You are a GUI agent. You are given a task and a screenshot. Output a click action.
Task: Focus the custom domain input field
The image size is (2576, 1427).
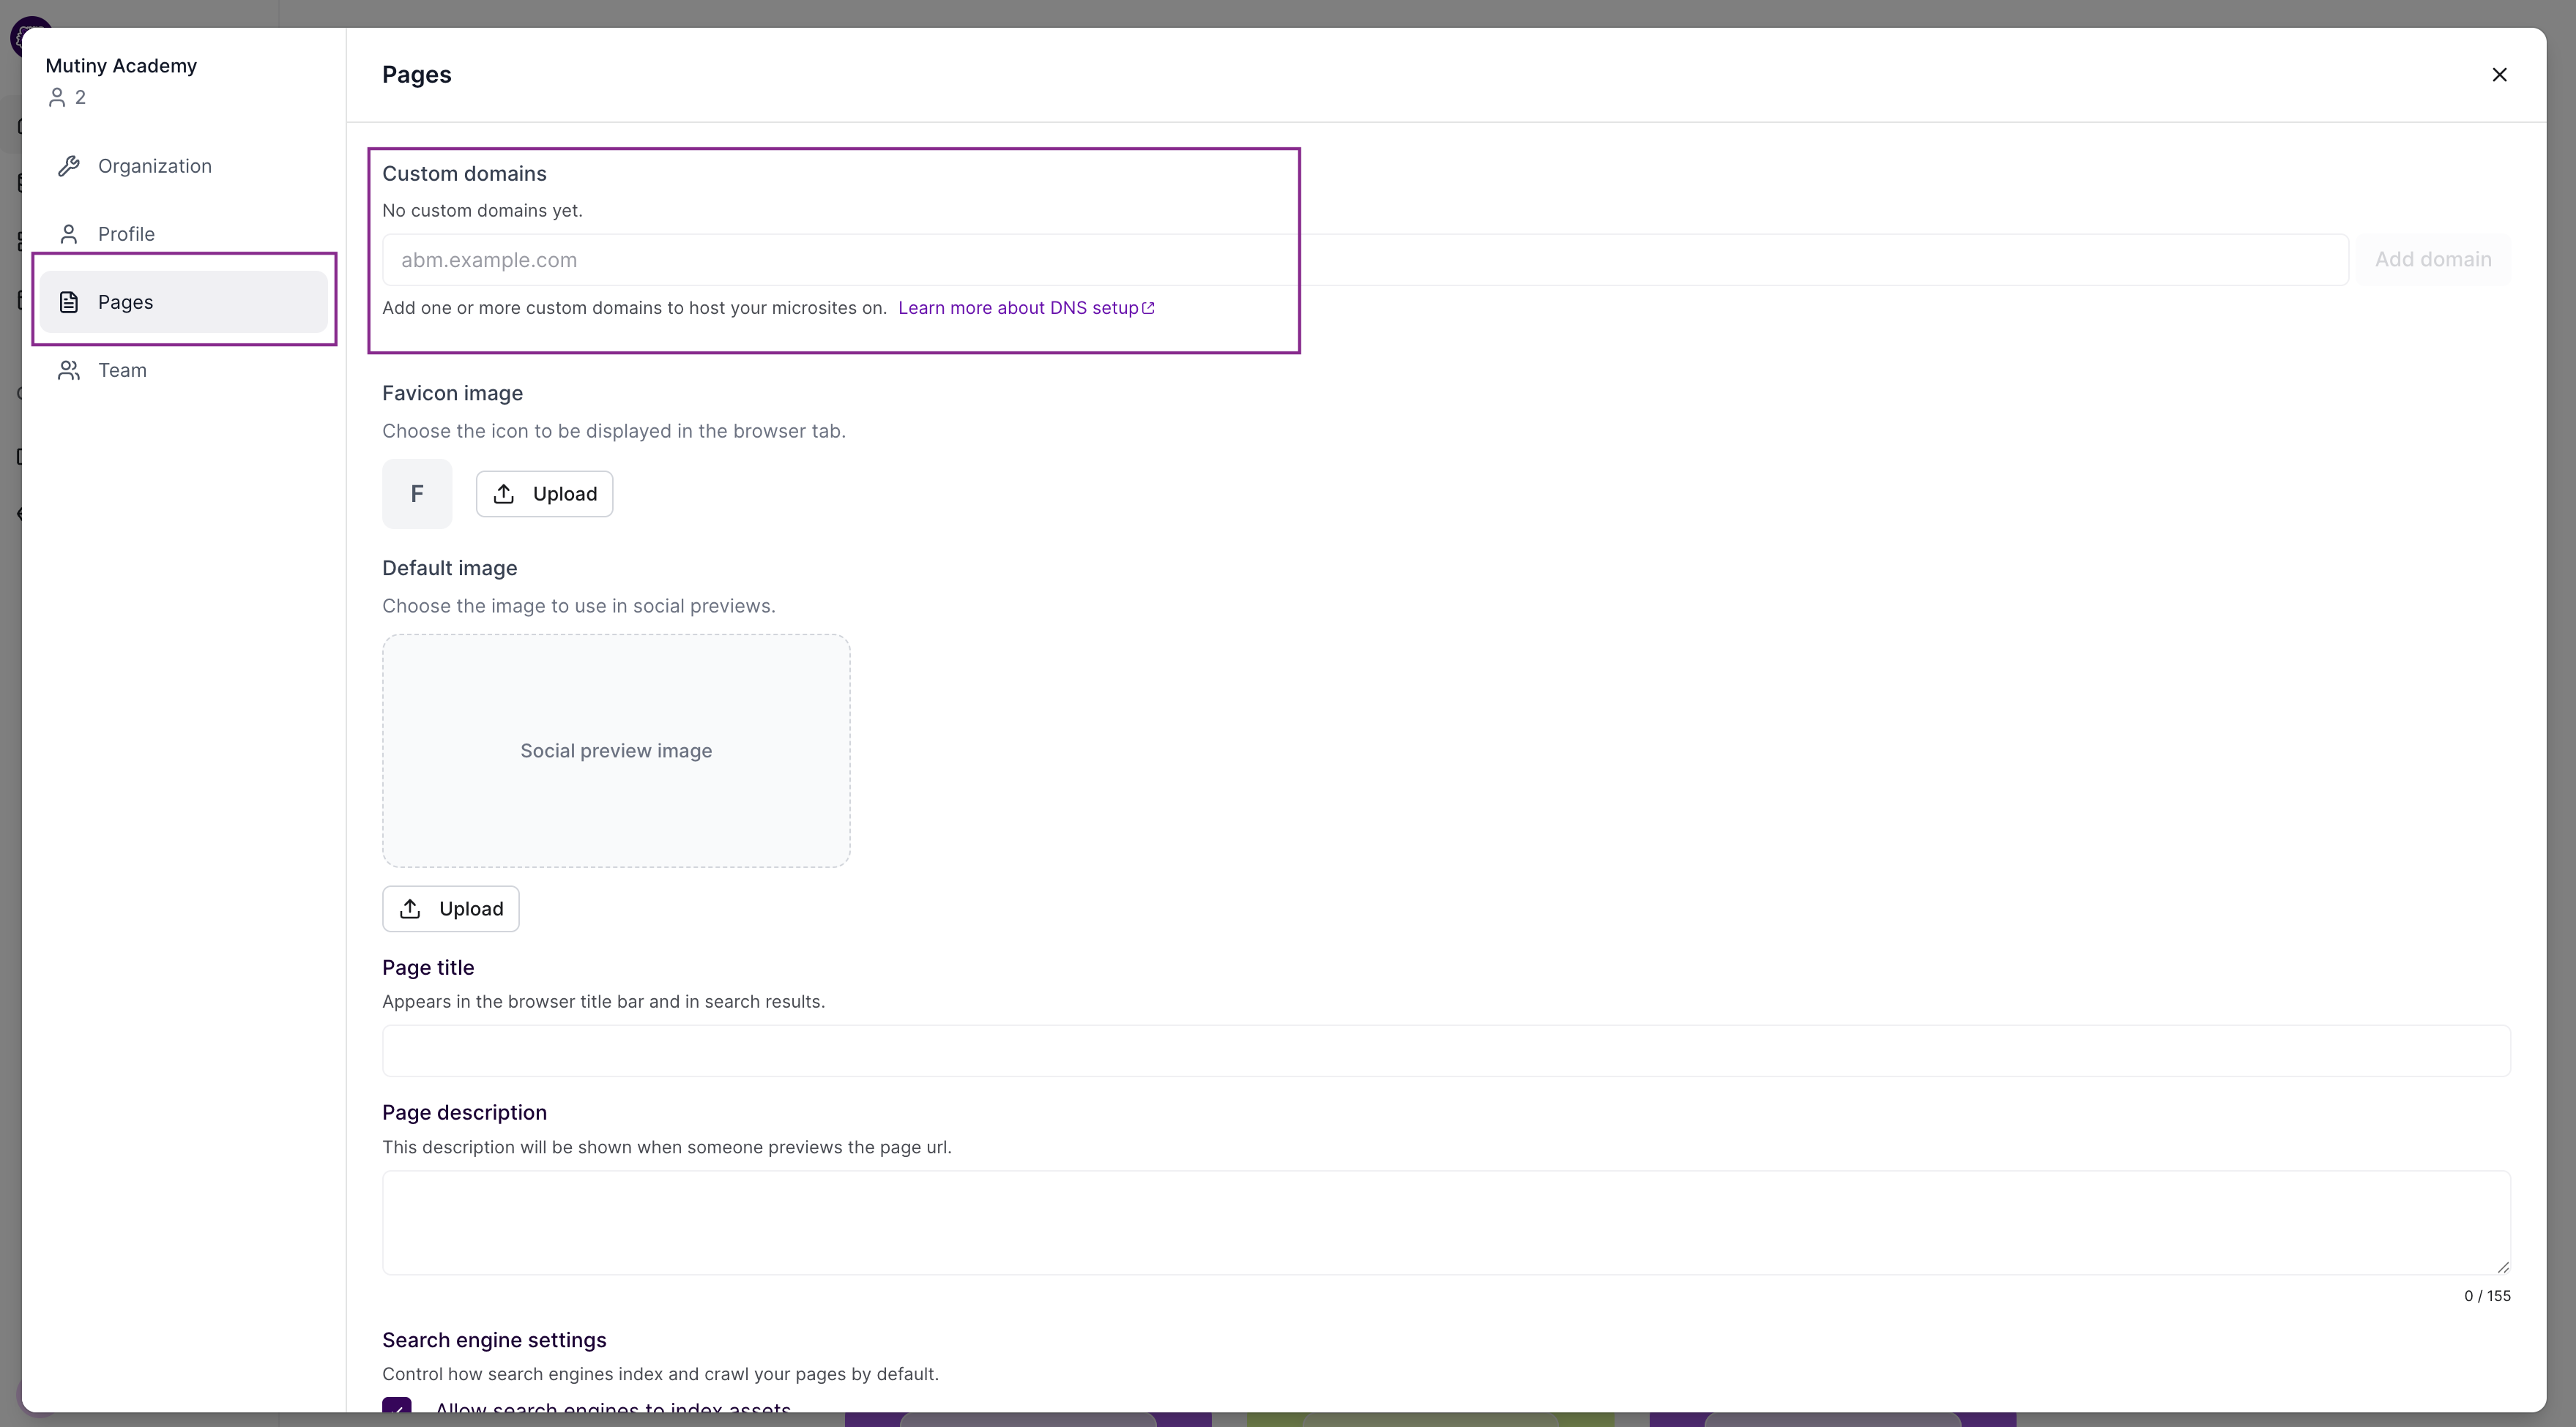point(1365,260)
